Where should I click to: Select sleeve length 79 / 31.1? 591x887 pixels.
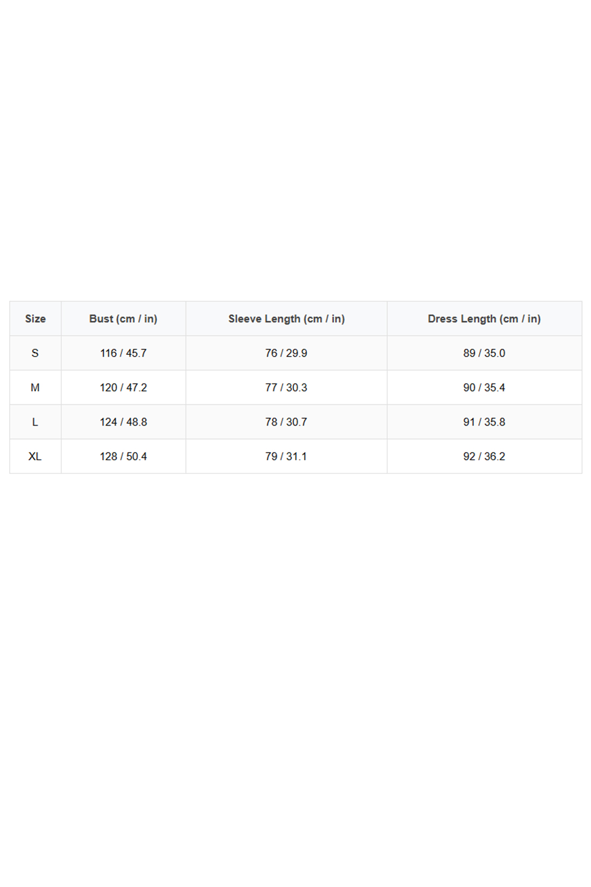pyautogui.click(x=286, y=457)
